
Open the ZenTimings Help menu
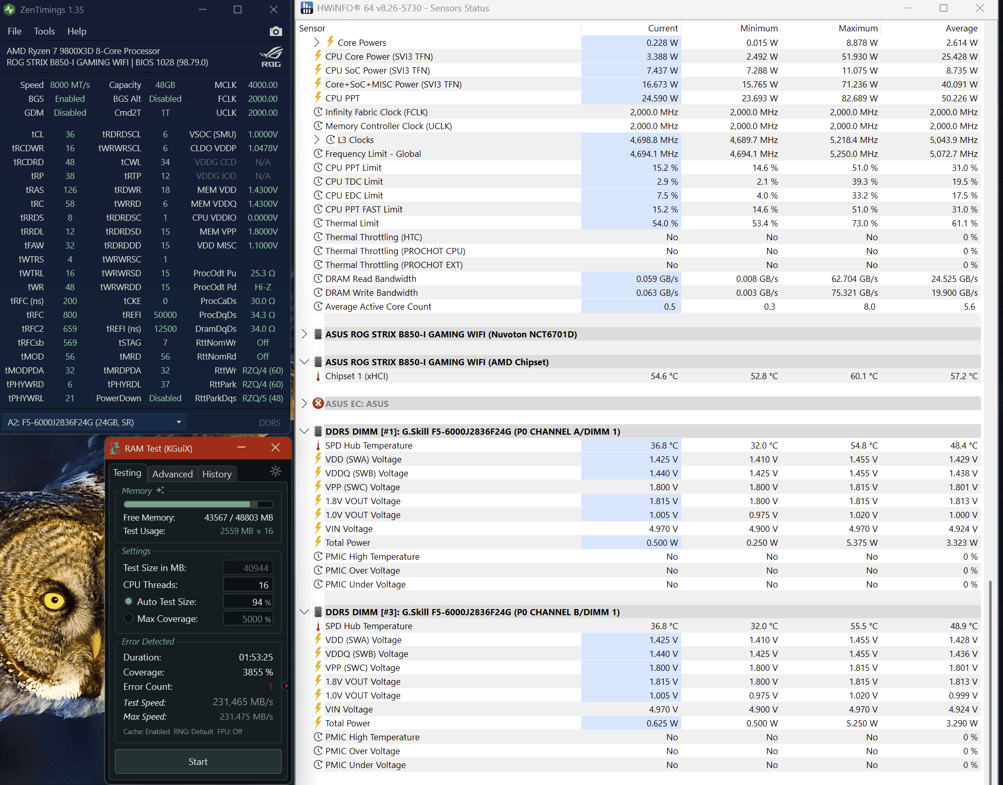coord(77,31)
